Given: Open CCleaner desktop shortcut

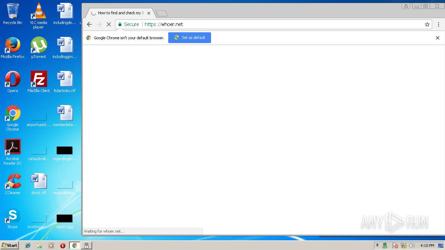Looking at the screenshot, I should click(x=13, y=184).
